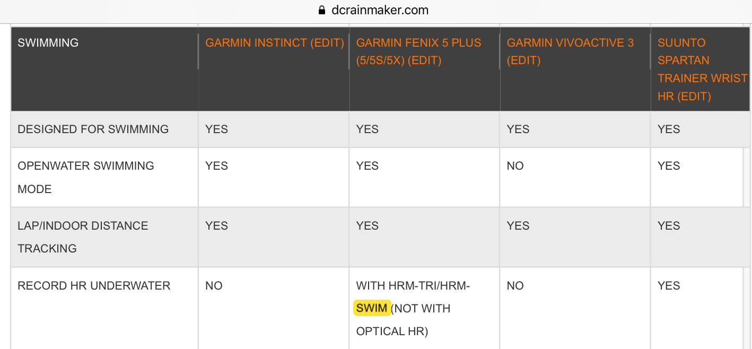Viewport: 752px width, 349px height.
Task: Open the Garmin Instinct (Edit) link
Action: pos(275,43)
